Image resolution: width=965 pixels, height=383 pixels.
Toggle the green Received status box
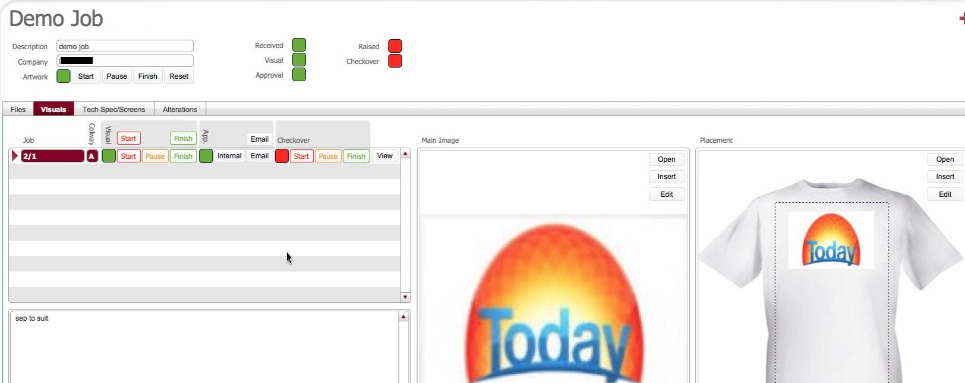299,45
